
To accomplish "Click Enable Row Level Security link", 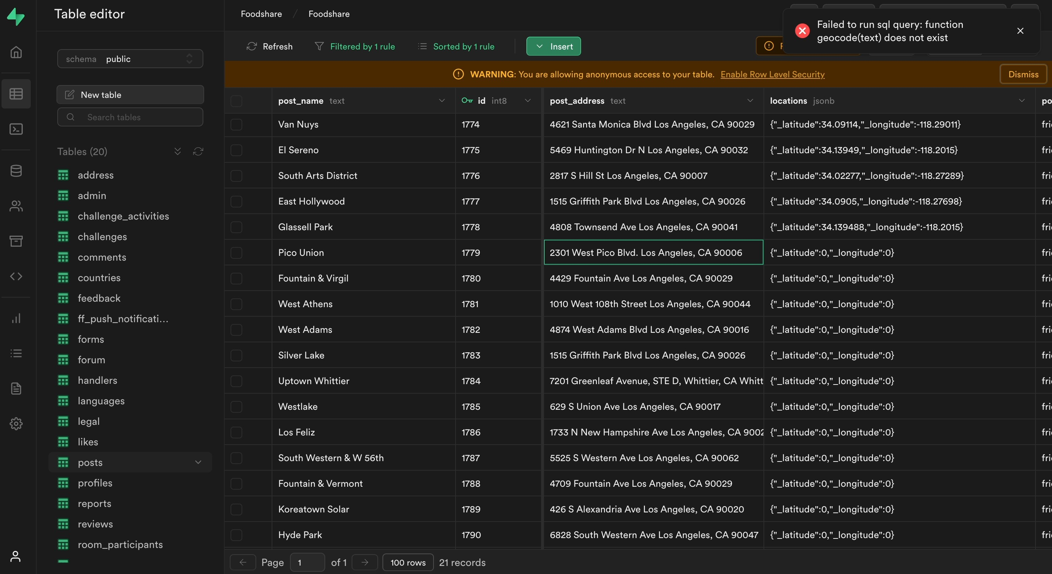I will pyautogui.click(x=772, y=74).
